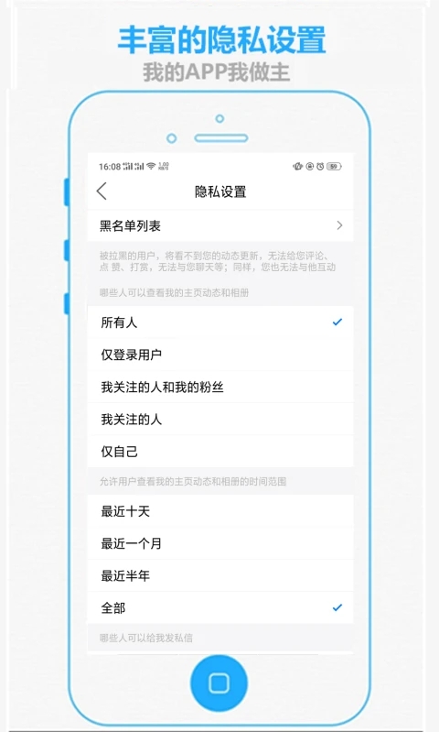Select the 所有人 visibility option
Image resolution: width=439 pixels, height=732 pixels.
point(220,322)
